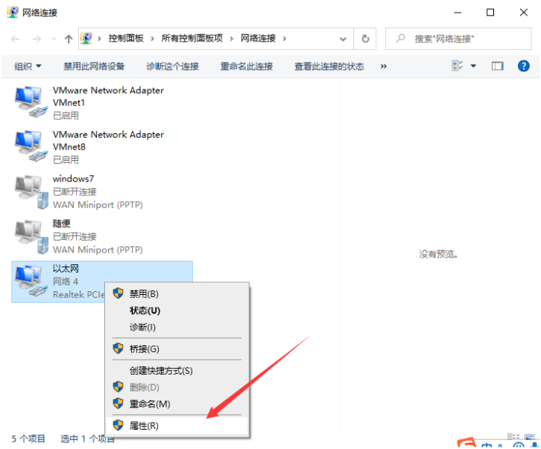This screenshot has width=541, height=449.
Task: Click the refresh button beside address bar
Action: click(x=365, y=39)
